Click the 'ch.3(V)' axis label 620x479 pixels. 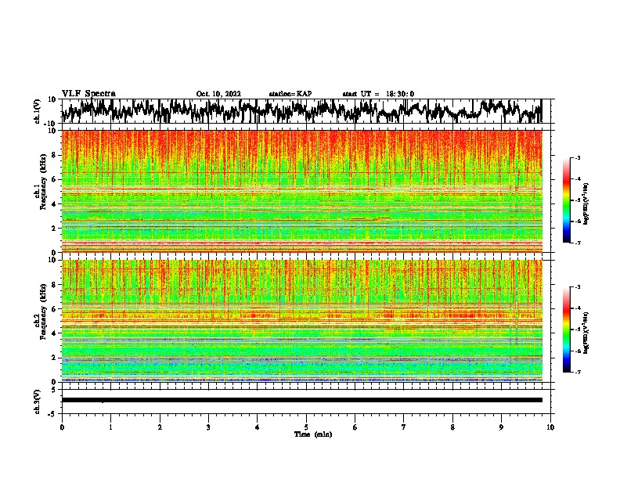coord(38,402)
